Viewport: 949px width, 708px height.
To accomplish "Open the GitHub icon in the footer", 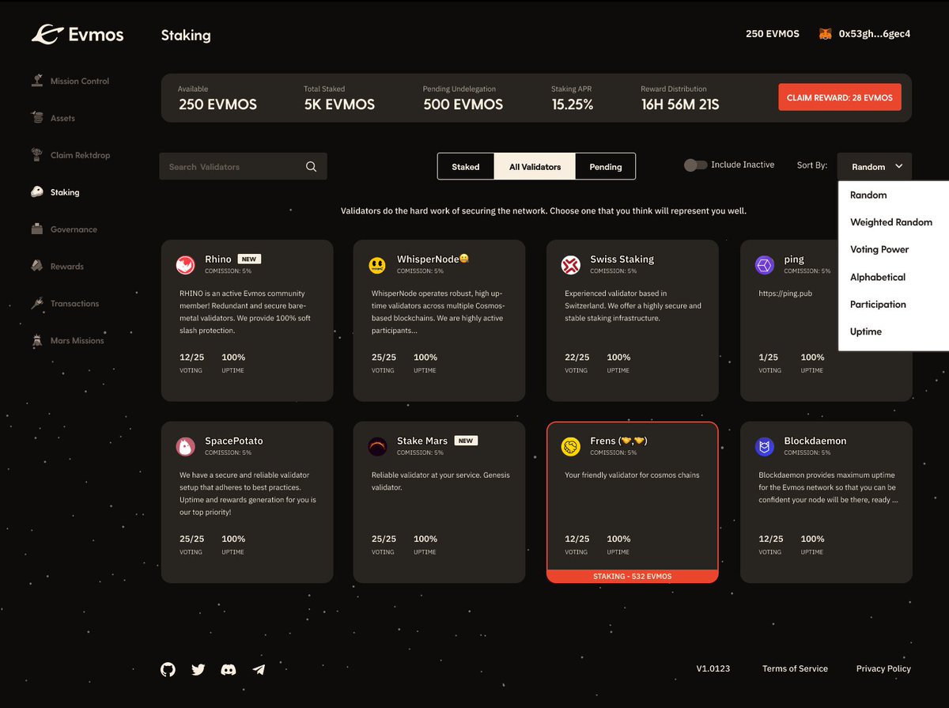I will tap(167, 669).
